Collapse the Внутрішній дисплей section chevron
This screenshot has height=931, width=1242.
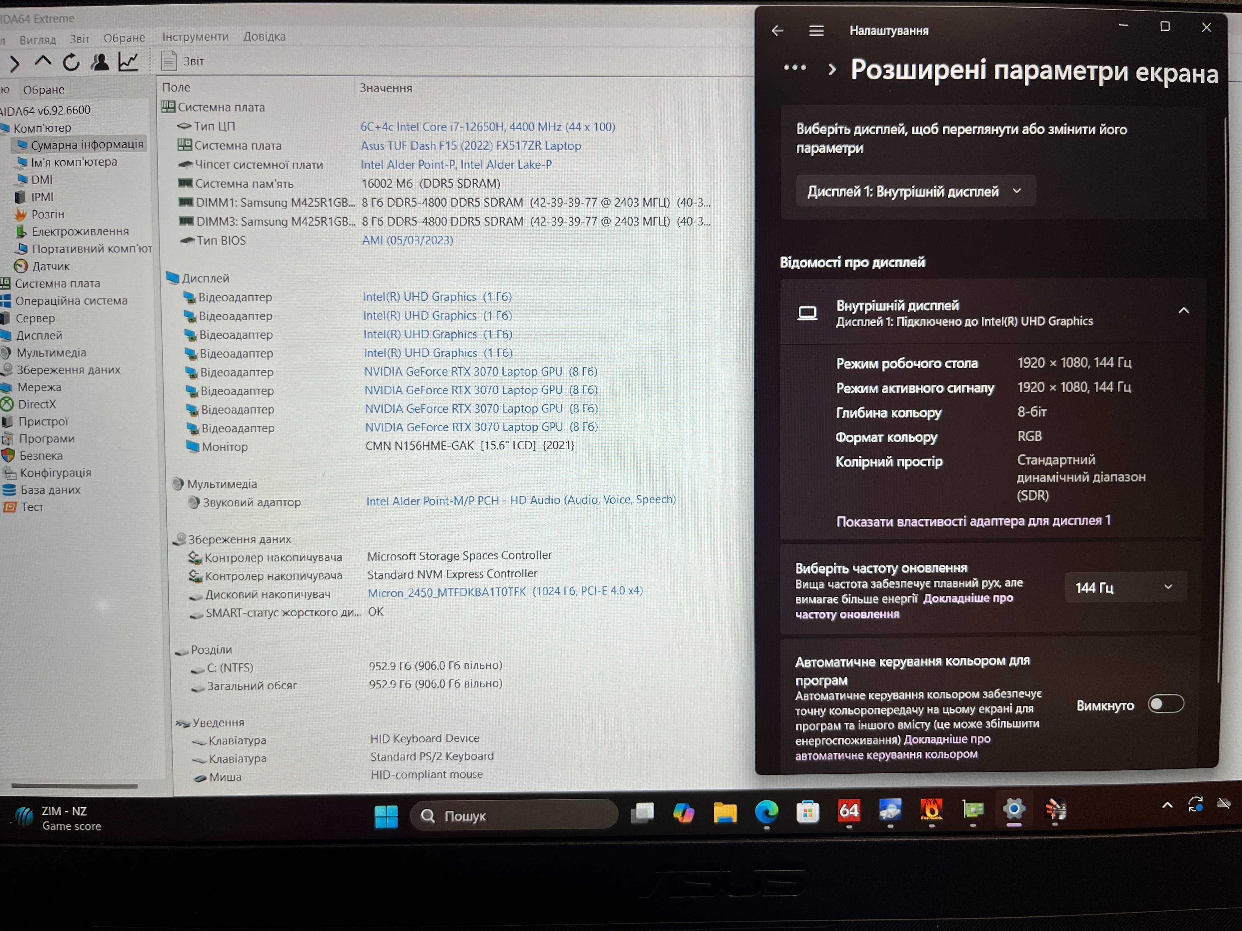tap(1183, 310)
